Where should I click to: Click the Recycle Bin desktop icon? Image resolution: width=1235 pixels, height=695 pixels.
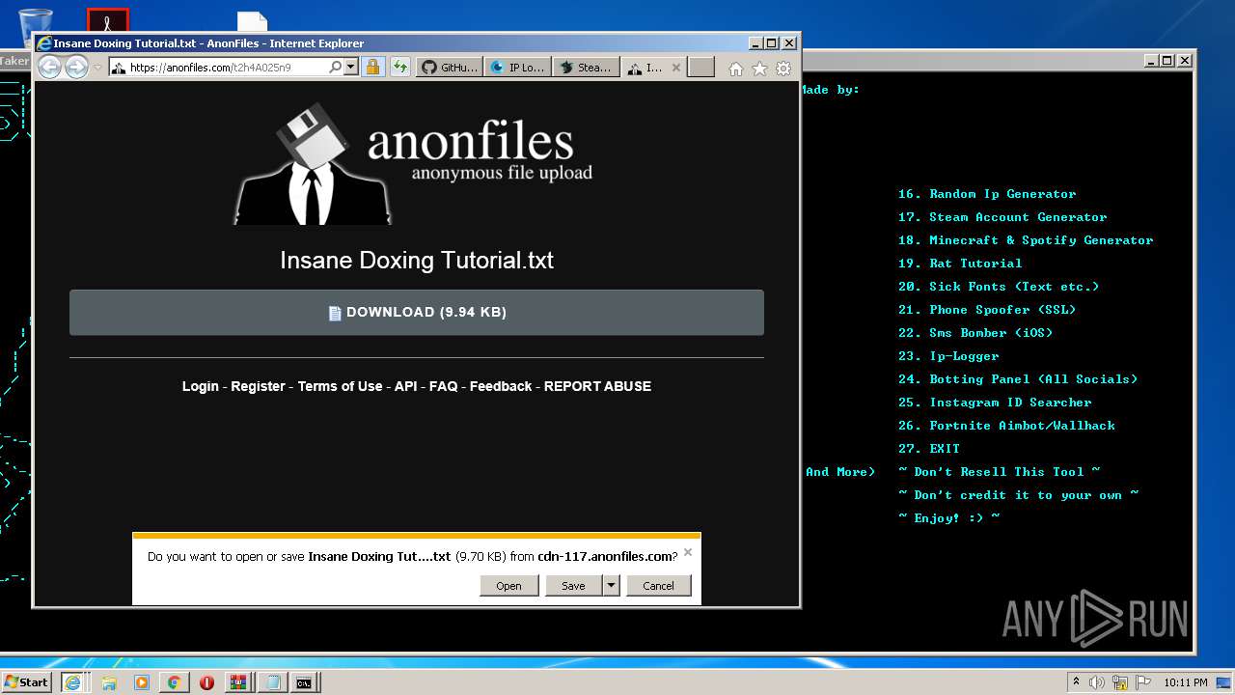coord(36,22)
